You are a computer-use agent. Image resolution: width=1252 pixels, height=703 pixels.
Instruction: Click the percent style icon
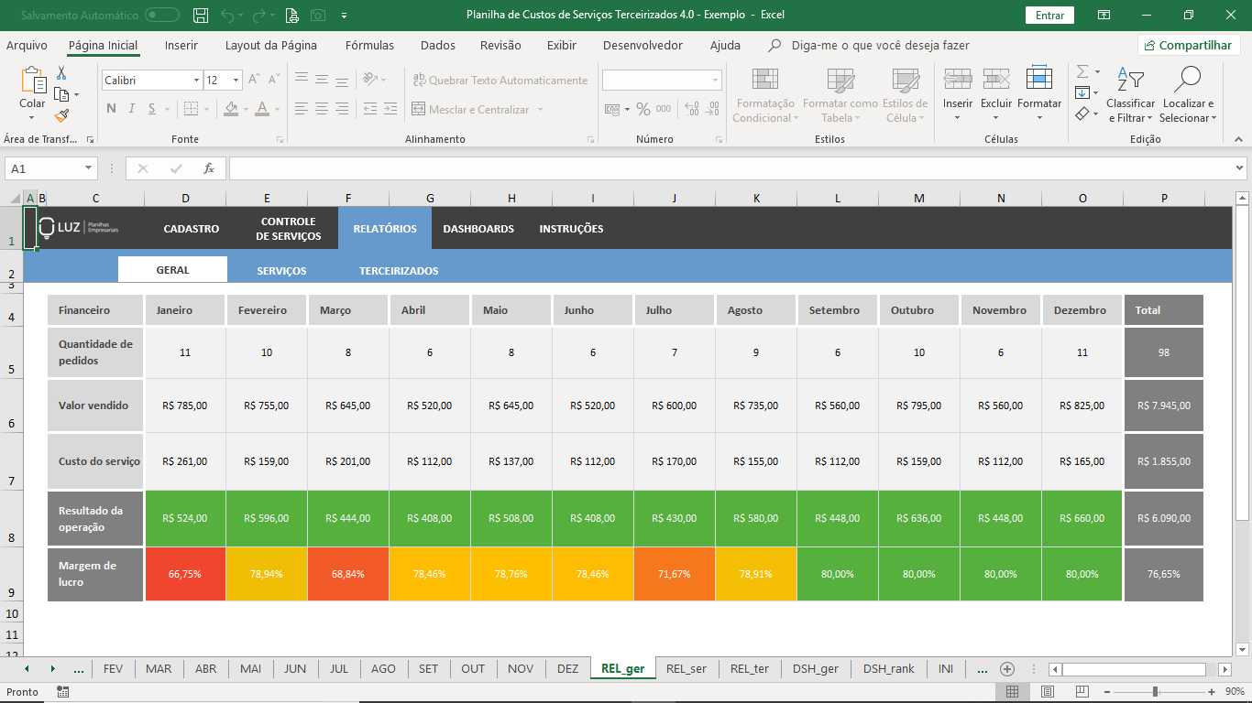(643, 109)
